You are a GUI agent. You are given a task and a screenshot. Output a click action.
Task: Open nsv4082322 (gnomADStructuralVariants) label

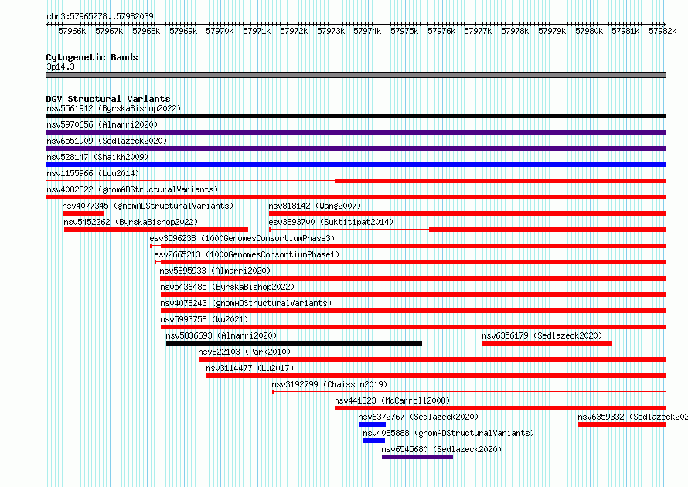pyautogui.click(x=132, y=189)
